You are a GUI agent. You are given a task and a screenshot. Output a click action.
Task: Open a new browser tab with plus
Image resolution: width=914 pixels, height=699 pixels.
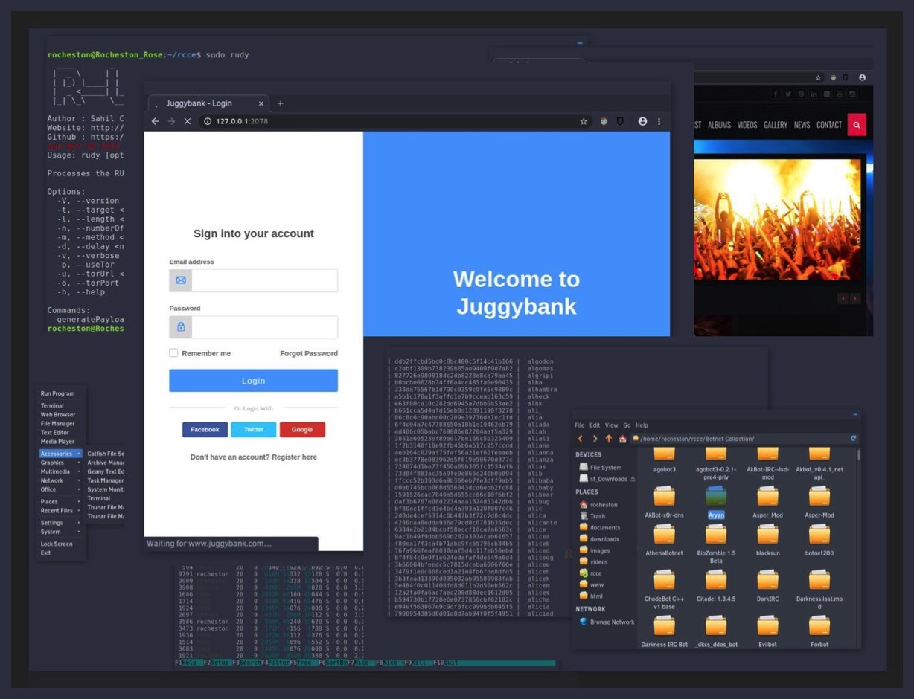point(280,103)
